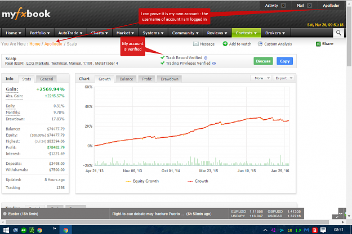Click the help icon beside Track Record Verified
This screenshot has height=234, width=352.
tap(206, 58)
